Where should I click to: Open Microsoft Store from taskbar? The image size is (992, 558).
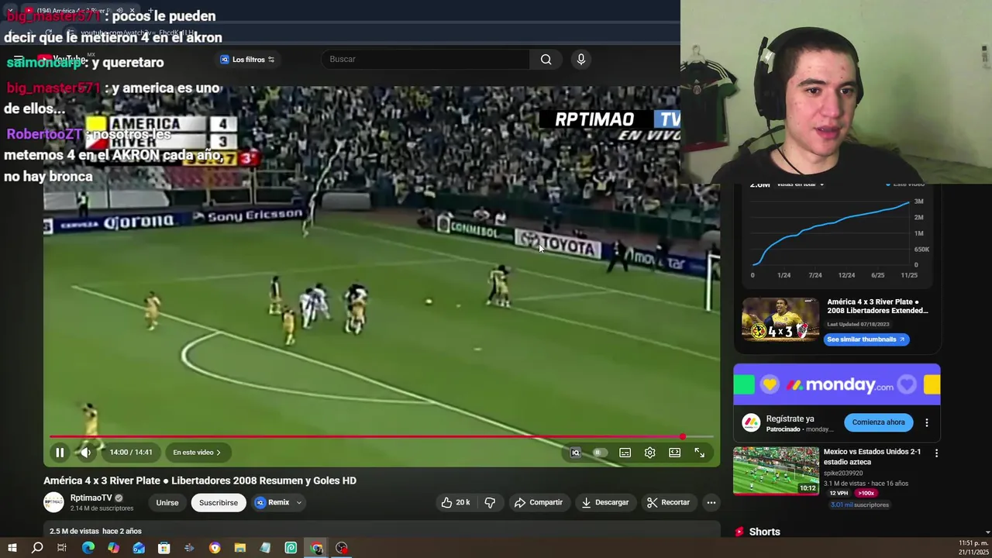164,549
